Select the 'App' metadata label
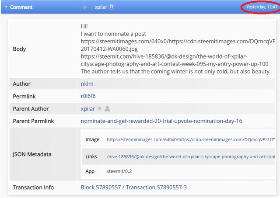280x198 pixels. [x=90, y=171]
